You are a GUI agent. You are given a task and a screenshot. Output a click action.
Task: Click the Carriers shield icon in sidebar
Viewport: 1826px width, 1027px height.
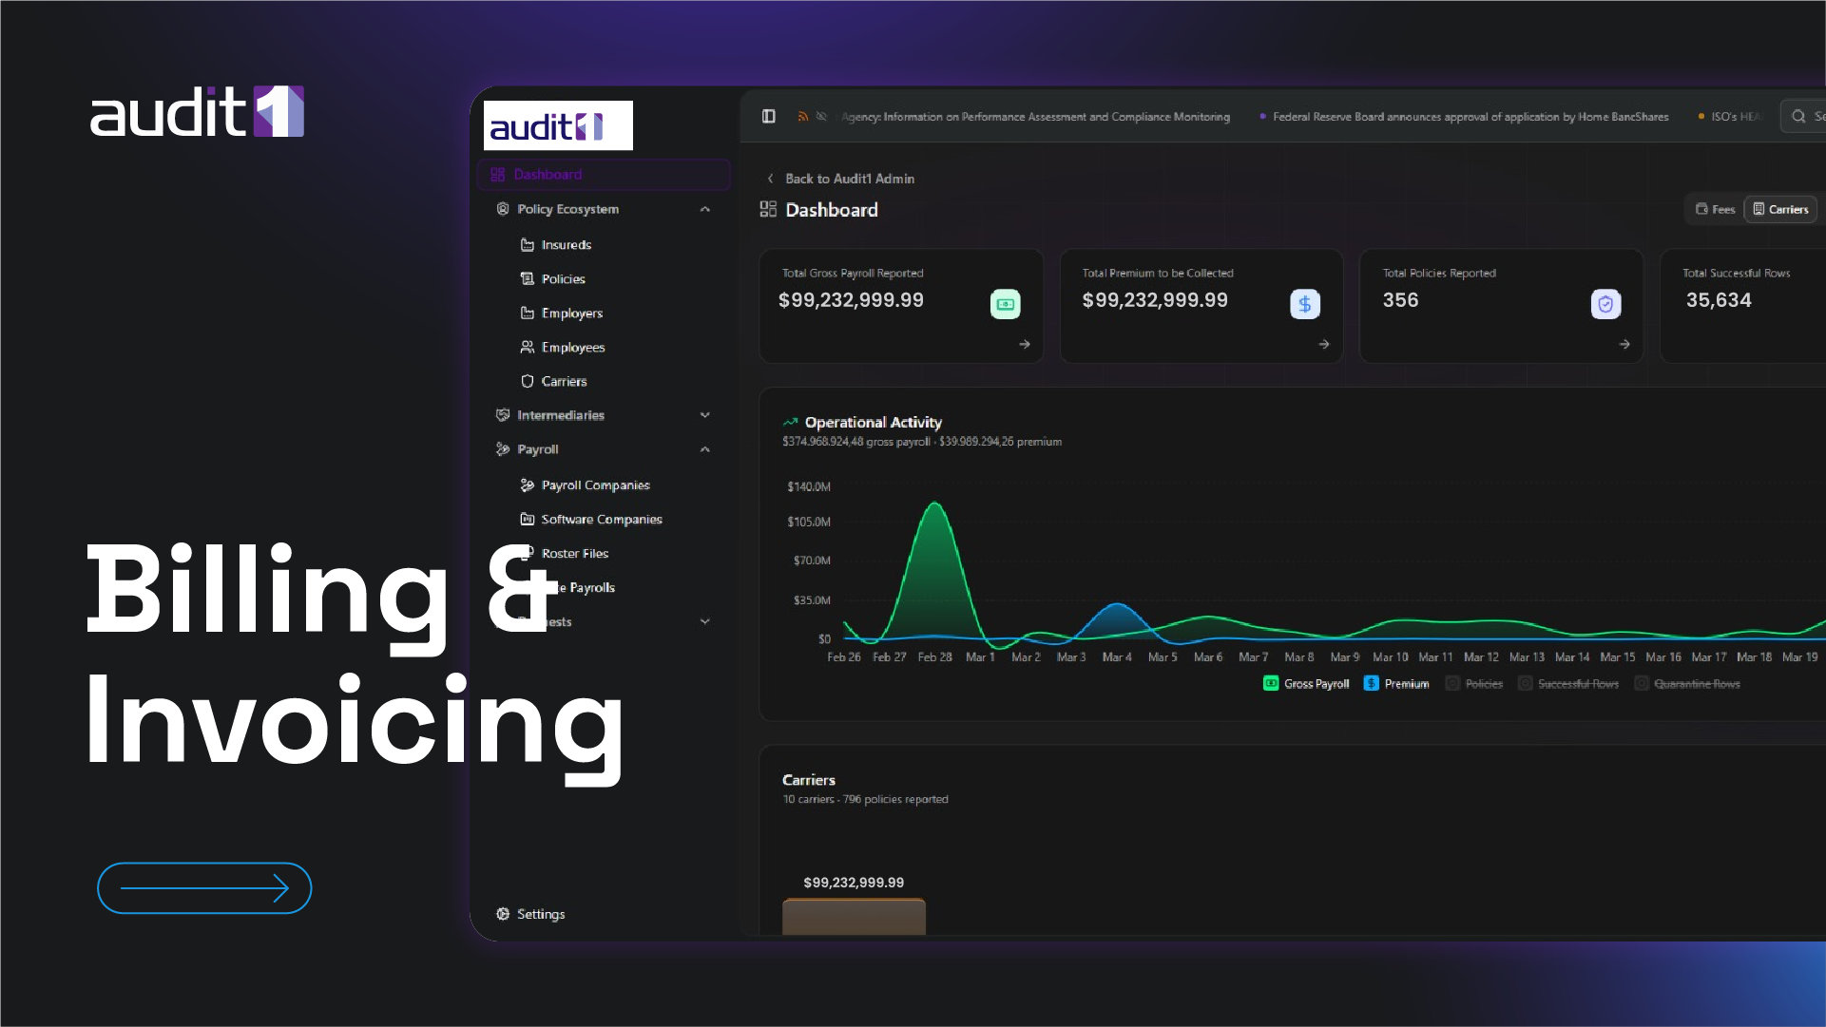[x=528, y=381]
